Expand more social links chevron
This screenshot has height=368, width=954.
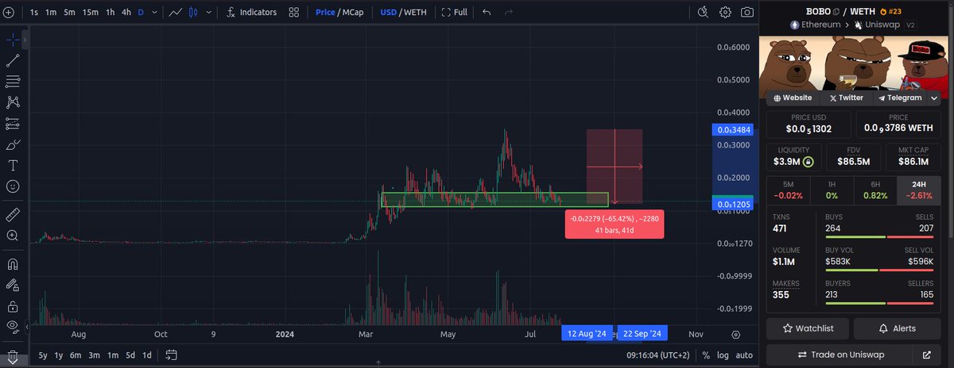934,98
